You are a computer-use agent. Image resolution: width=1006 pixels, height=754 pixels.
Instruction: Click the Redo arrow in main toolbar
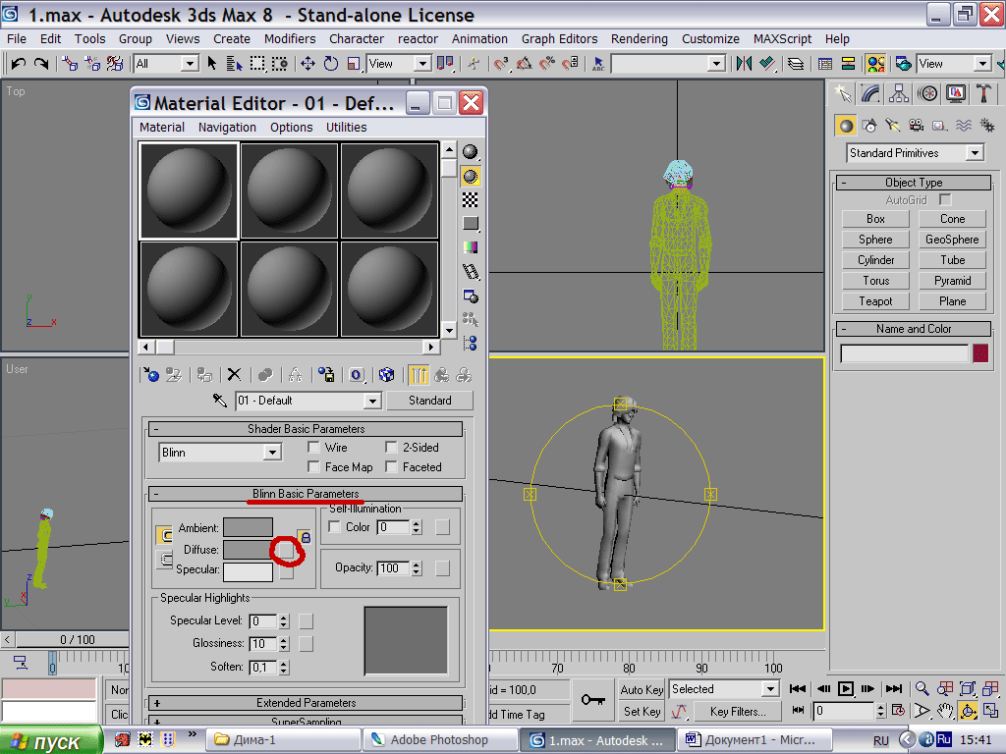pos(40,64)
